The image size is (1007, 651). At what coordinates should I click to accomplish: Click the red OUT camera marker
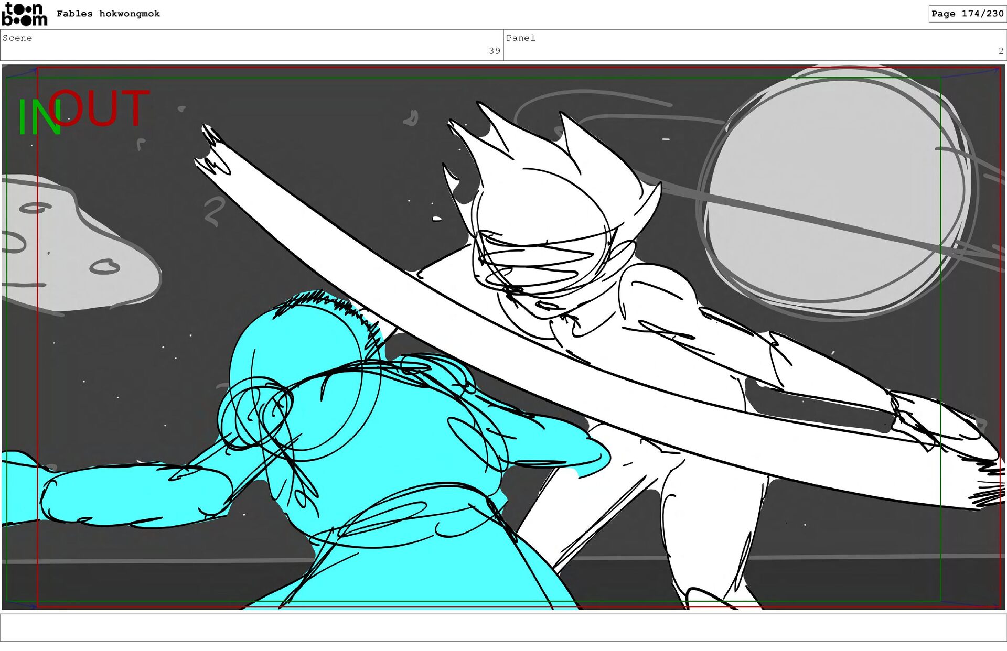click(100, 108)
